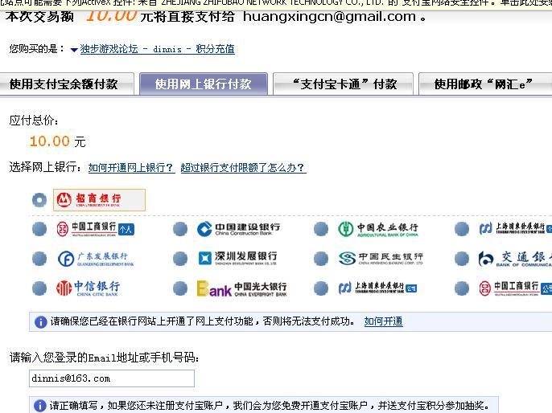This screenshot has height=413, width=552.
Task: Expand the purchase details arrow before 独步游戏论坛
Action: coord(74,50)
